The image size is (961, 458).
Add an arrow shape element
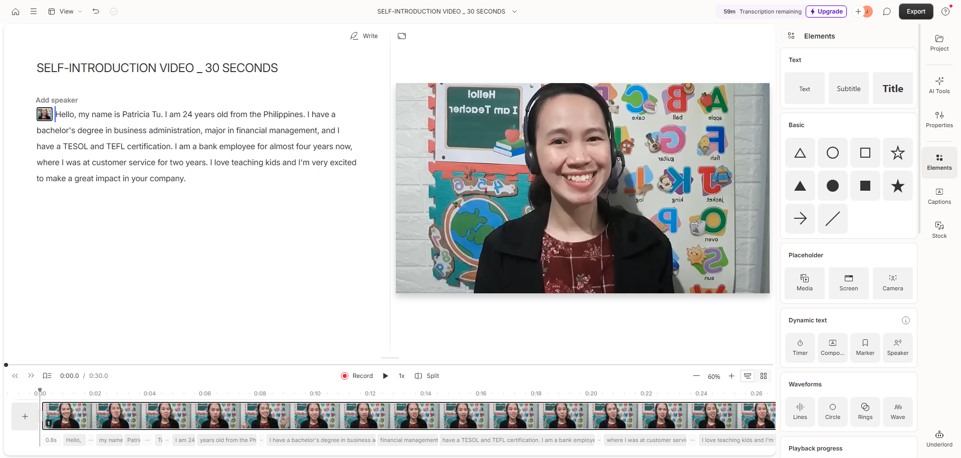coord(800,219)
